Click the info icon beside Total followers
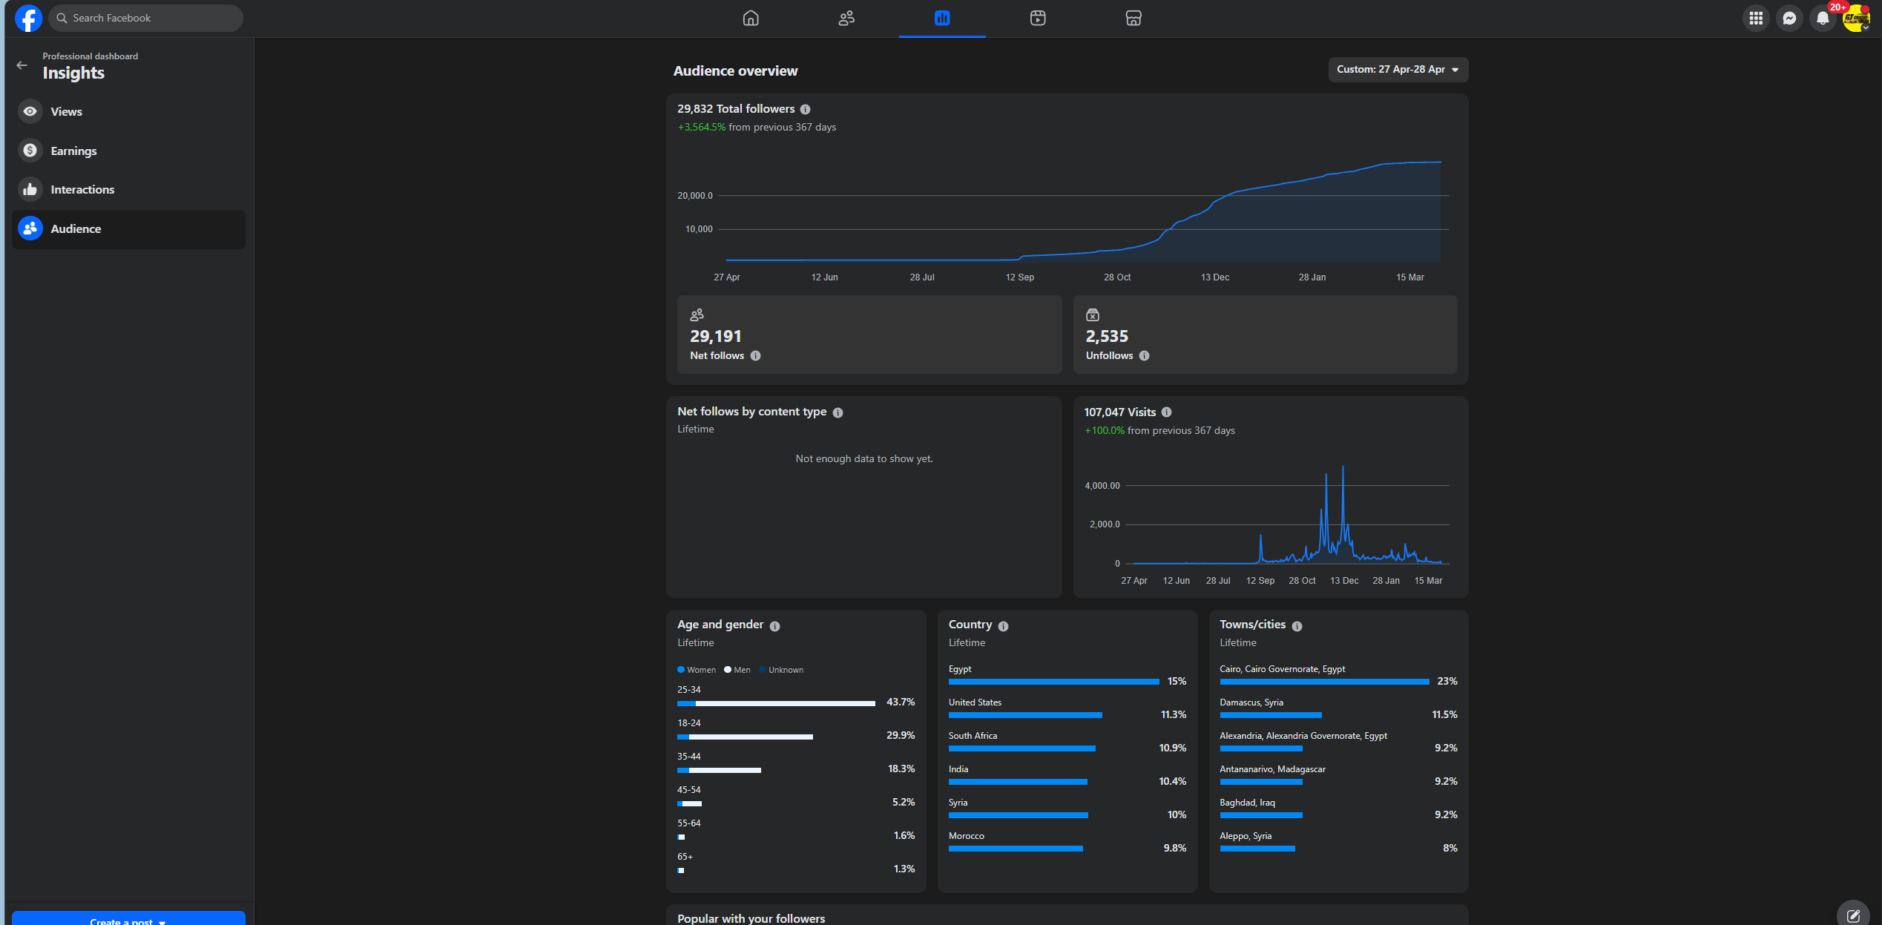 pyautogui.click(x=805, y=109)
